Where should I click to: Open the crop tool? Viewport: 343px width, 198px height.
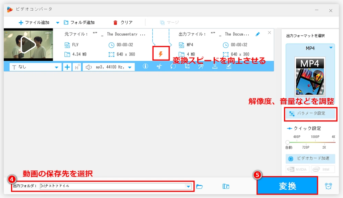[187, 66]
